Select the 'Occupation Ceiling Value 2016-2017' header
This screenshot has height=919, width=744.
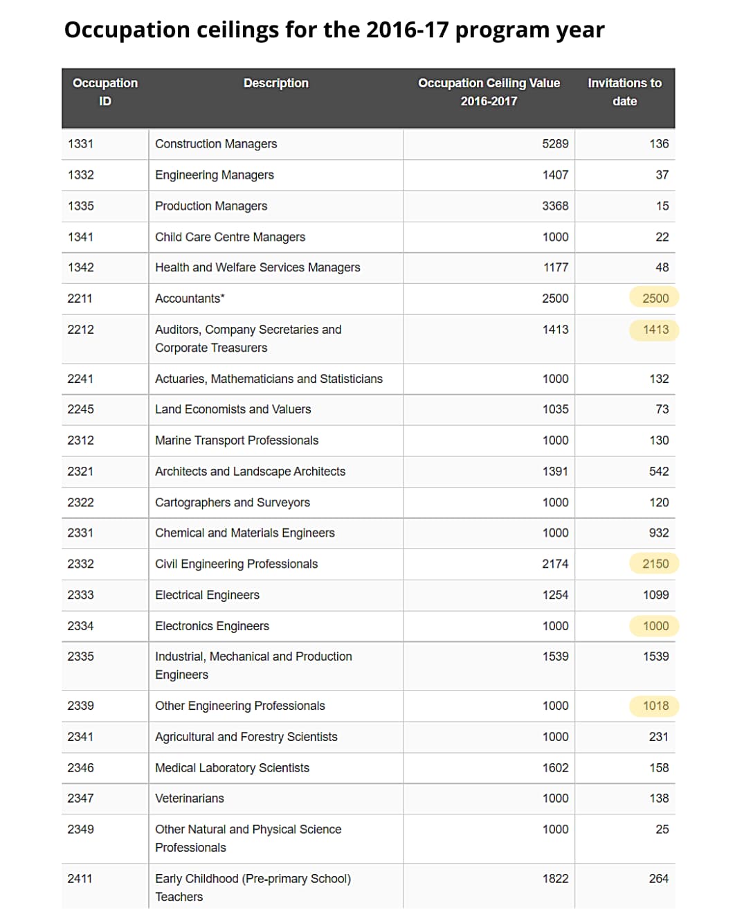point(489,92)
